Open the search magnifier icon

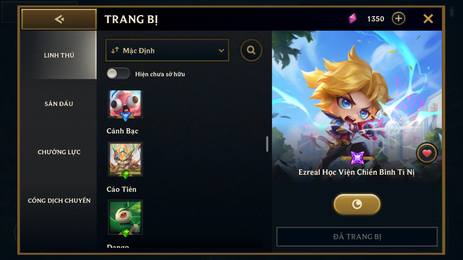[x=251, y=50]
